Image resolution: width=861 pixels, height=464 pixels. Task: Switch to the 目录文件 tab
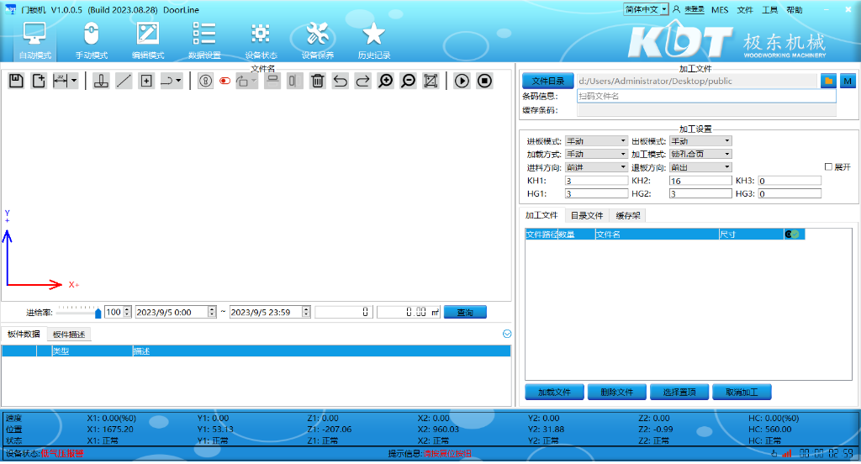point(587,216)
